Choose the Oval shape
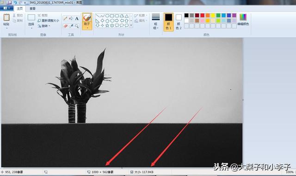 [x=107, y=16]
